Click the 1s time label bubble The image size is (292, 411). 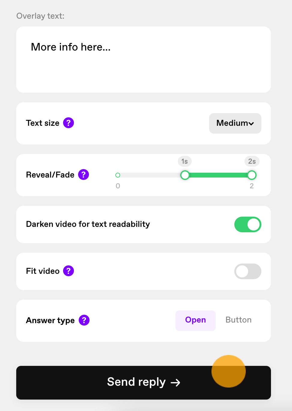point(185,161)
